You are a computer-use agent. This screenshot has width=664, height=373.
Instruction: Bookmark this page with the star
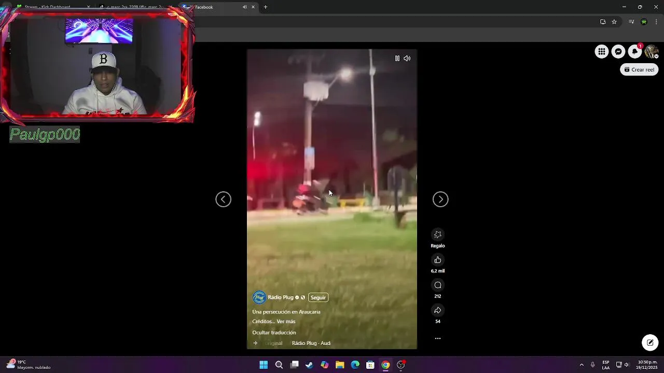pos(614,22)
